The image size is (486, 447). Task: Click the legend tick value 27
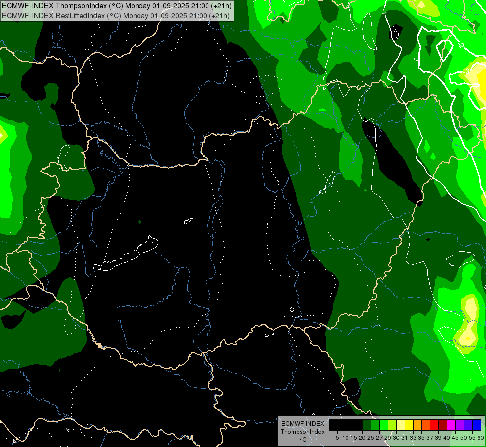379,438
